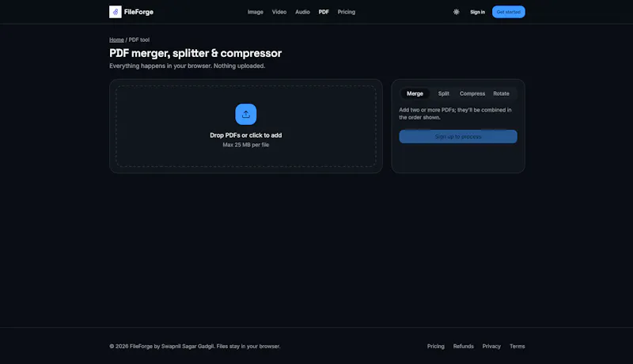Open the Video tools nav item
This screenshot has height=364, width=633.
point(279,12)
